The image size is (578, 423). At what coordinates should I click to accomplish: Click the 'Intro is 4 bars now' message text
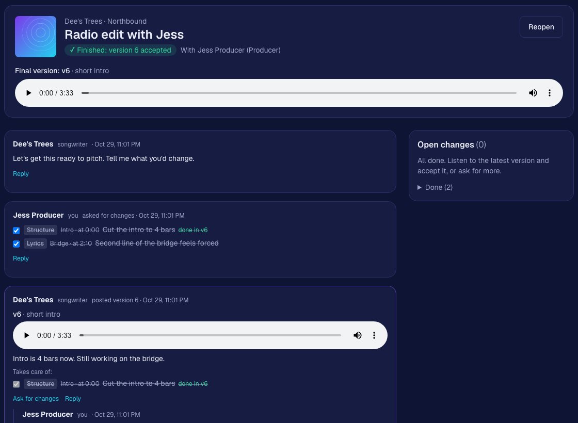88,359
